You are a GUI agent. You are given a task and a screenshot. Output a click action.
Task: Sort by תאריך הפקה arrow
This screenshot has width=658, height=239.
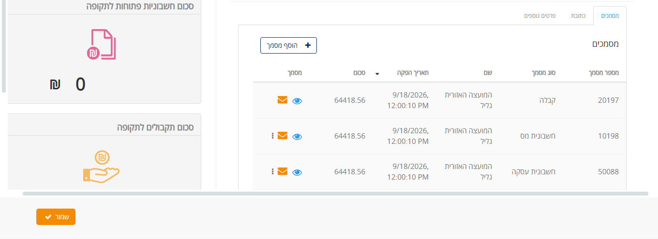point(377,74)
